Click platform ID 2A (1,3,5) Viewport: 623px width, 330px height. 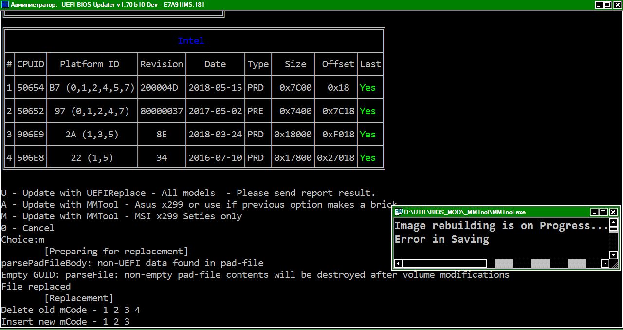tap(92, 135)
